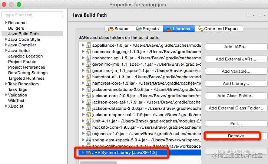
Task: Click the hamcrest-core-1.3.jar jar icon
Action: coord(88,83)
